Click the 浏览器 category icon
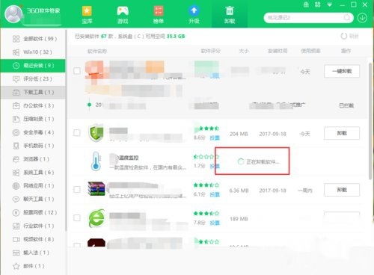 (16, 159)
